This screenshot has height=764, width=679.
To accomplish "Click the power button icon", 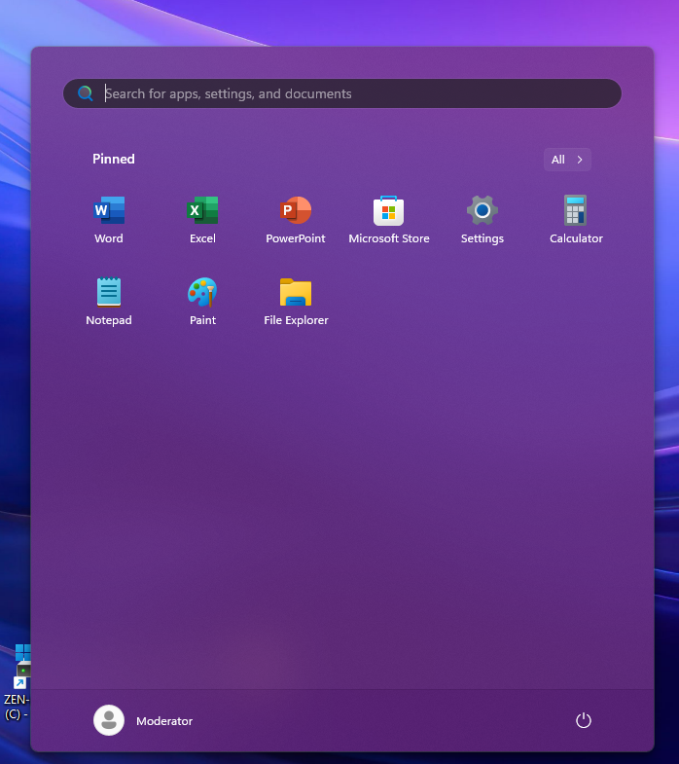I will tap(583, 720).
